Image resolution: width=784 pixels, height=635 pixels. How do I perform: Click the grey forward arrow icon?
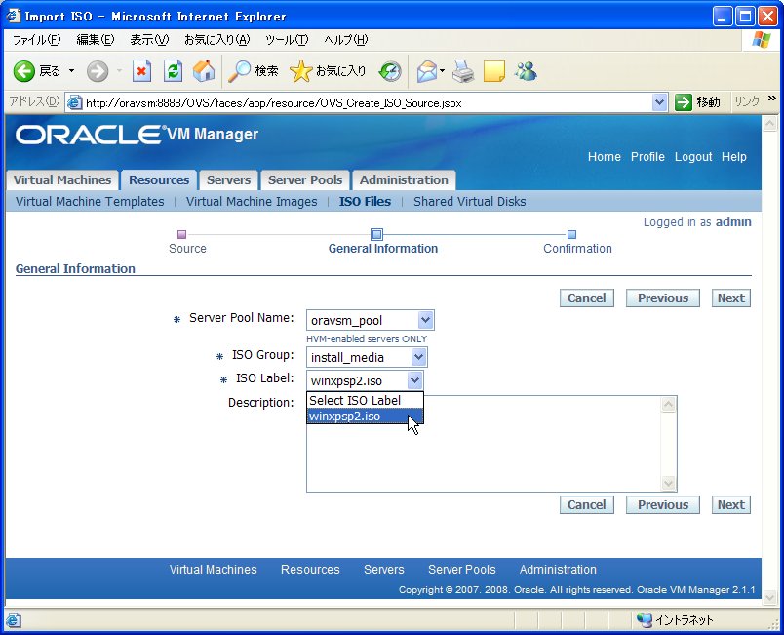(x=97, y=71)
